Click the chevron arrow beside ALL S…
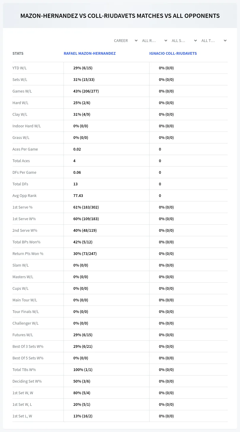Screen dimensions: 240x432 pyautogui.click(x=196, y=40)
